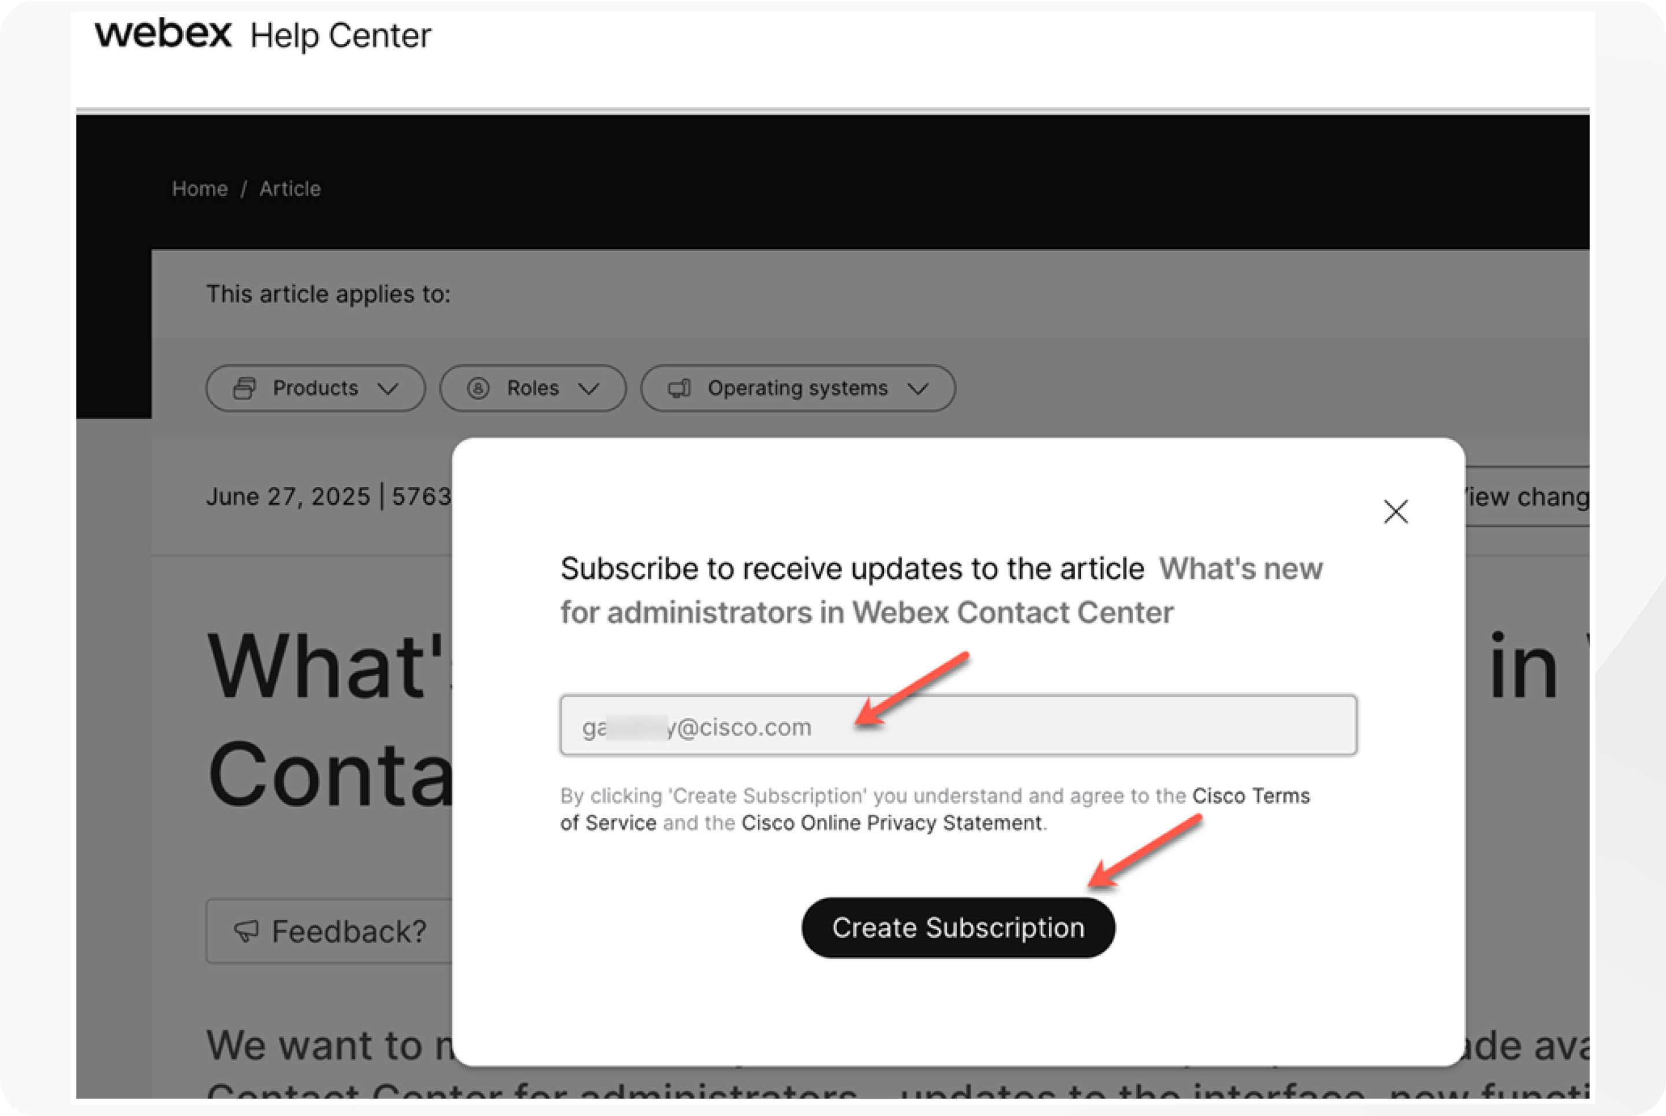Click the Article breadcrumb link
The height and width of the screenshot is (1116, 1666).
290,189
